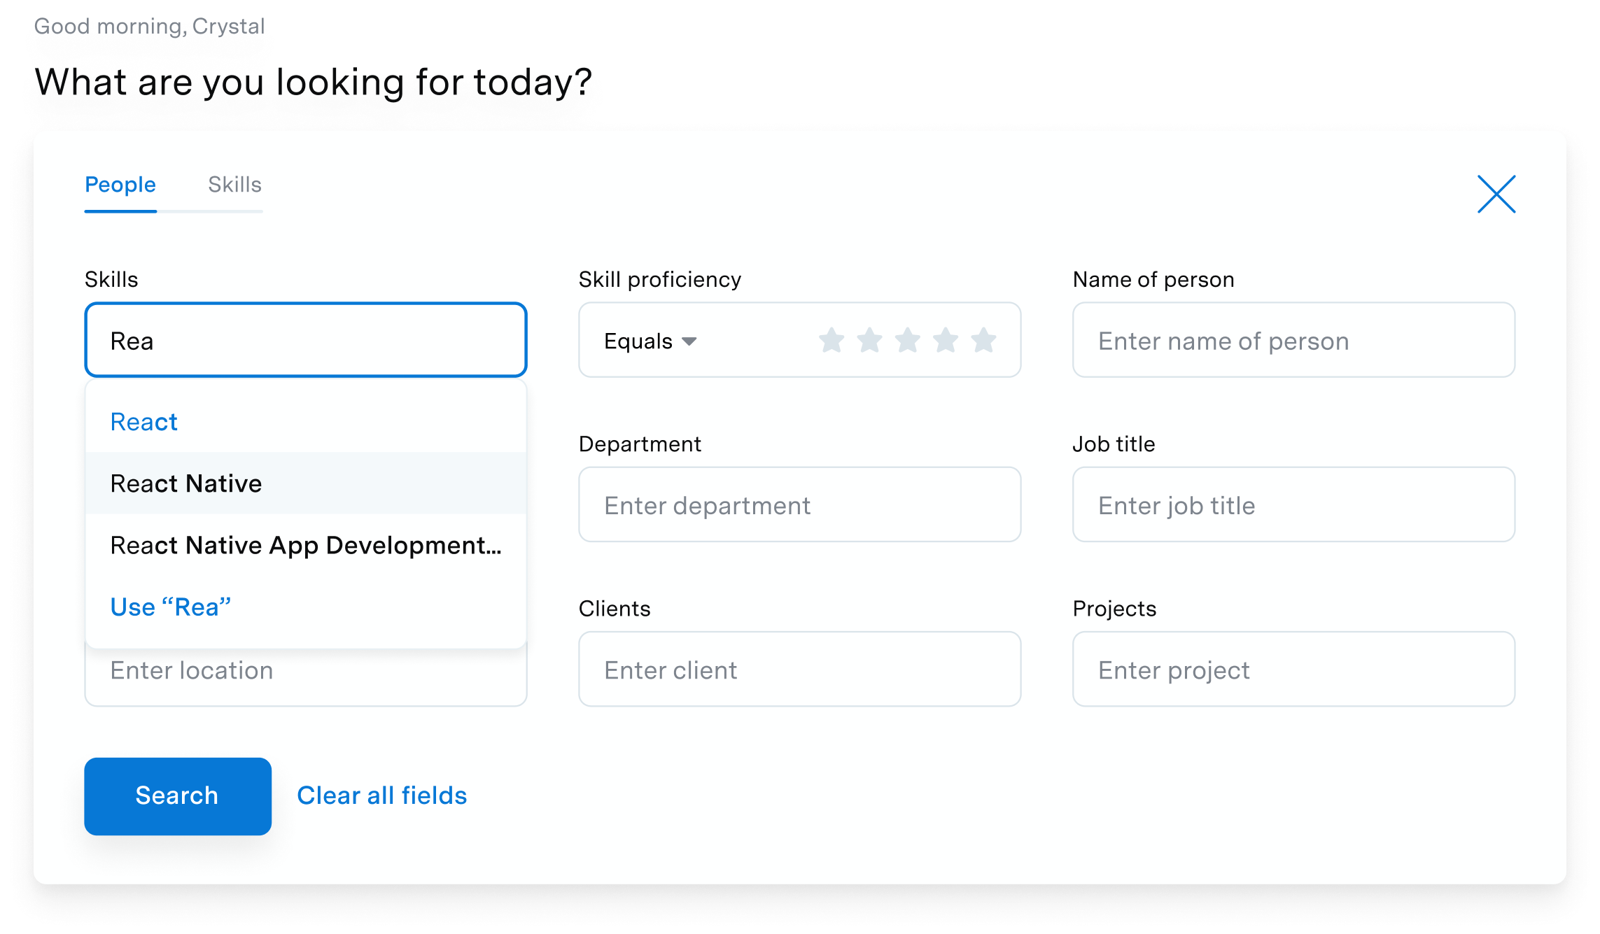The height and width of the screenshot is (934, 1600).
Task: Pick React Native App Development suggestion
Action: click(306, 545)
